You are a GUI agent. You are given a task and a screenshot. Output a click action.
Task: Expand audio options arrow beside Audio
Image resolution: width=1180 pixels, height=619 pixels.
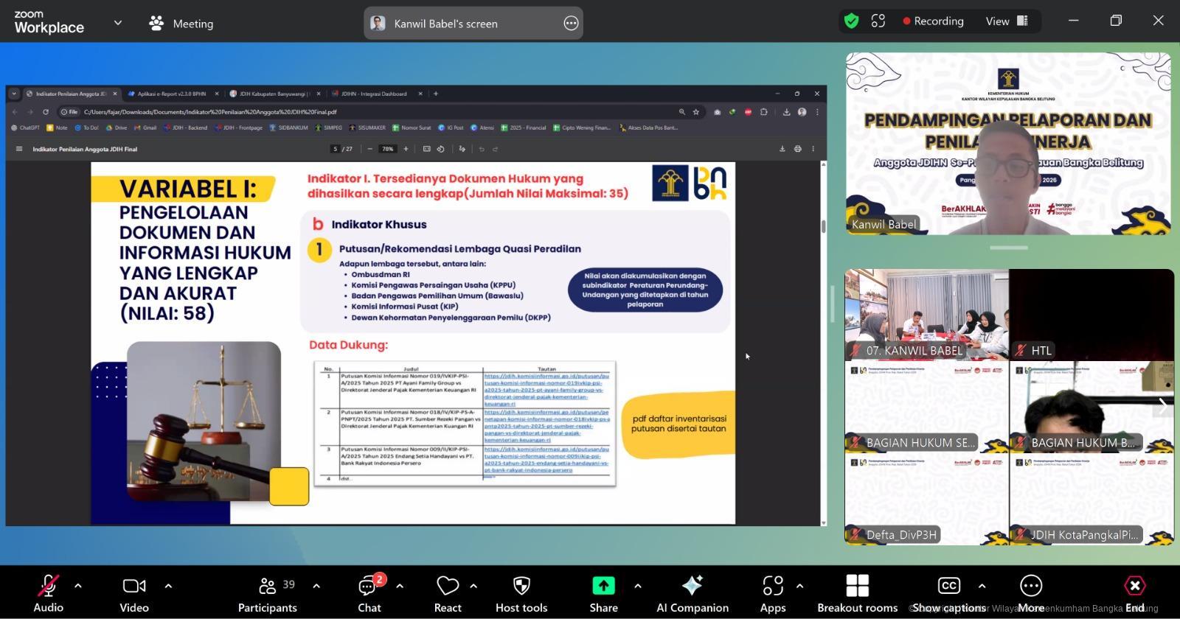point(78,586)
